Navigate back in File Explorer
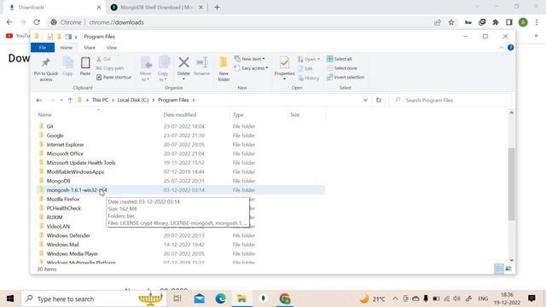 click(x=39, y=101)
